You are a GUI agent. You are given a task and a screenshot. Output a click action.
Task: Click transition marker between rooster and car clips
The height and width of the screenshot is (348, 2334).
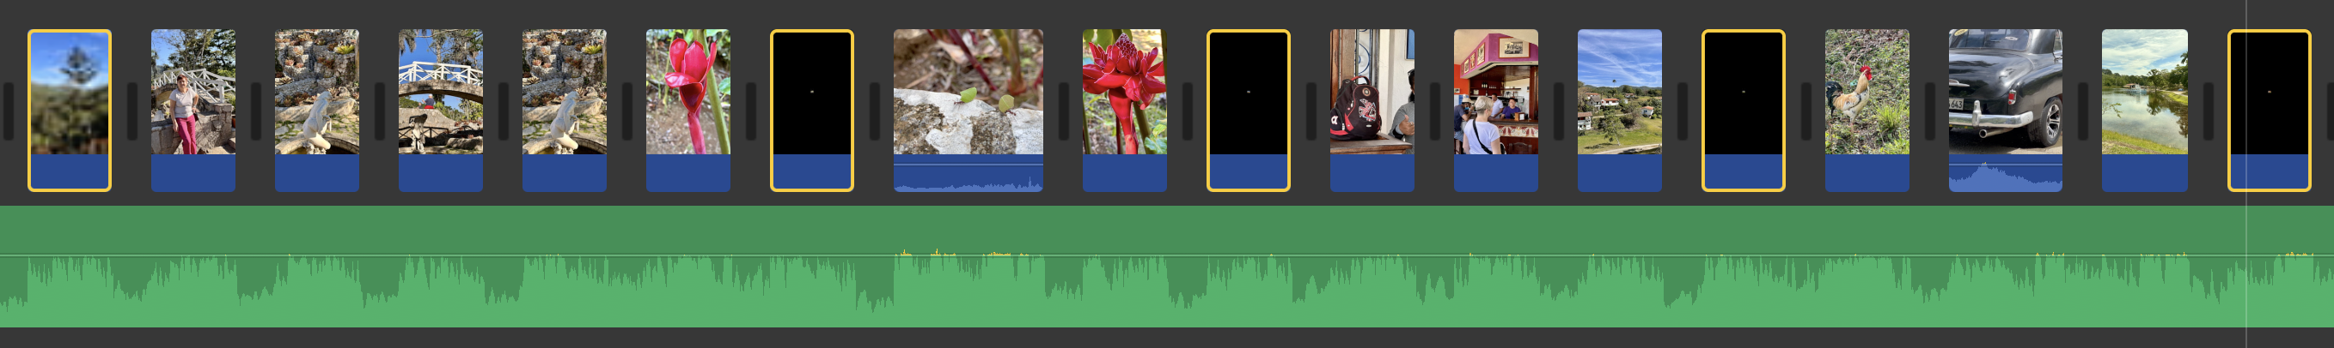(x=1929, y=111)
